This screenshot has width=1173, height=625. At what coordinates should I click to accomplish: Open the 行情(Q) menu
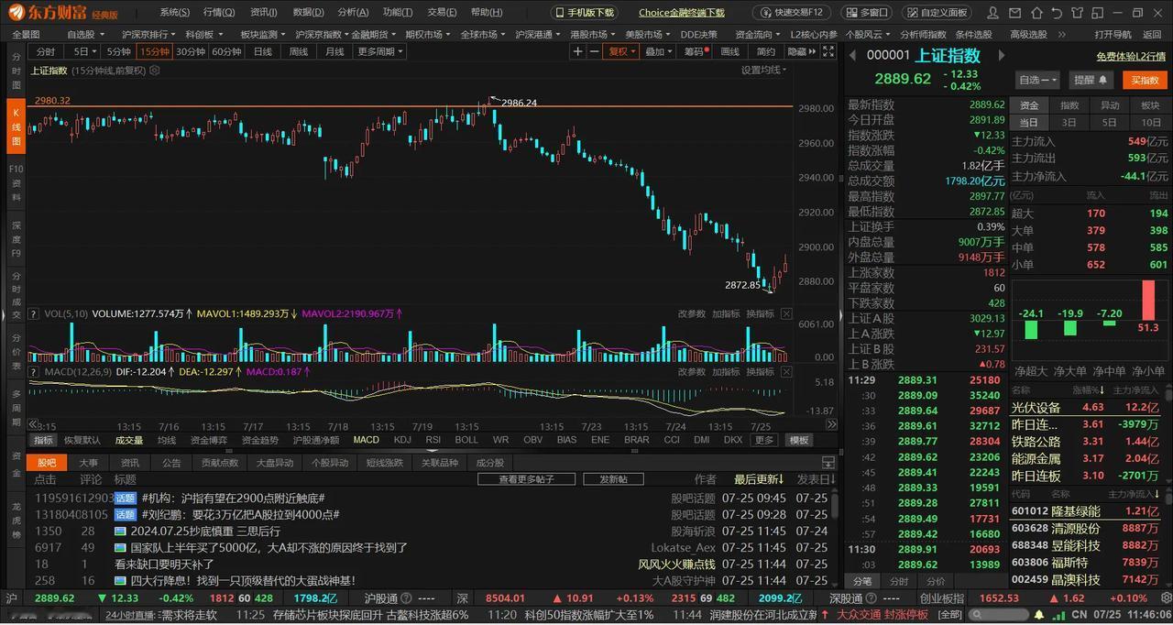click(219, 12)
